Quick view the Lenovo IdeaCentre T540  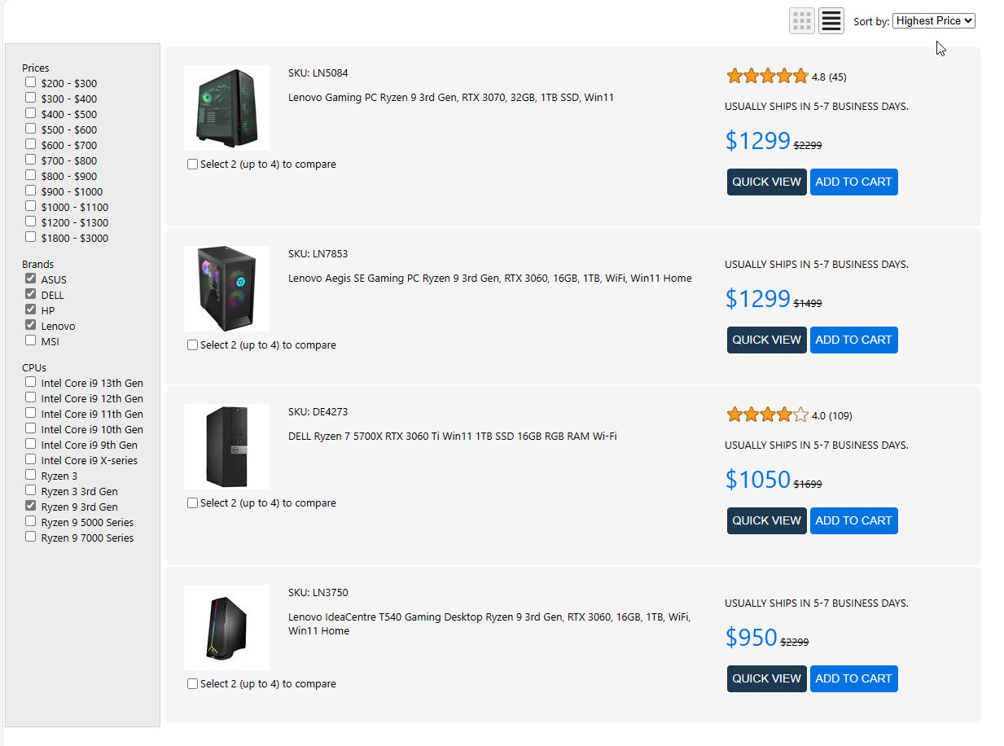coord(766,679)
